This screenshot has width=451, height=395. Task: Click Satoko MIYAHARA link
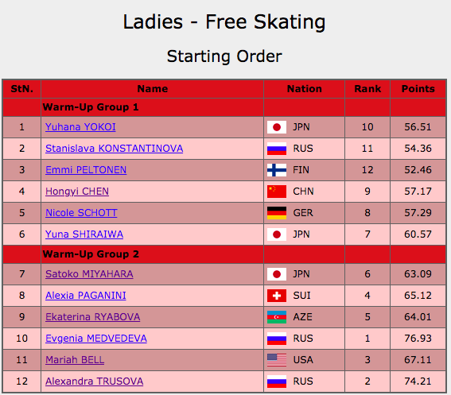(89, 274)
